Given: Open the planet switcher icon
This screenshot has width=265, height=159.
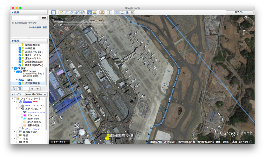Looking at the screenshot, I should point(102,12).
